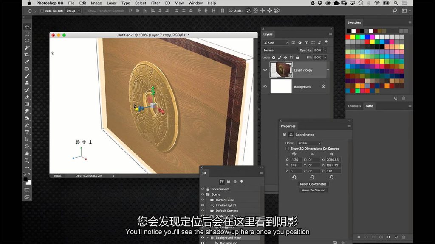The image size is (435, 244).
Task: Select the Lasso tool
Action: point(27,41)
